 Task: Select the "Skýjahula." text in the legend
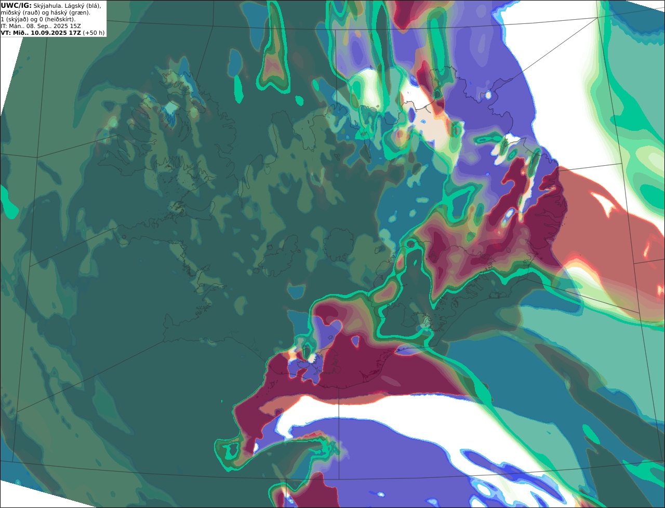point(47,6)
